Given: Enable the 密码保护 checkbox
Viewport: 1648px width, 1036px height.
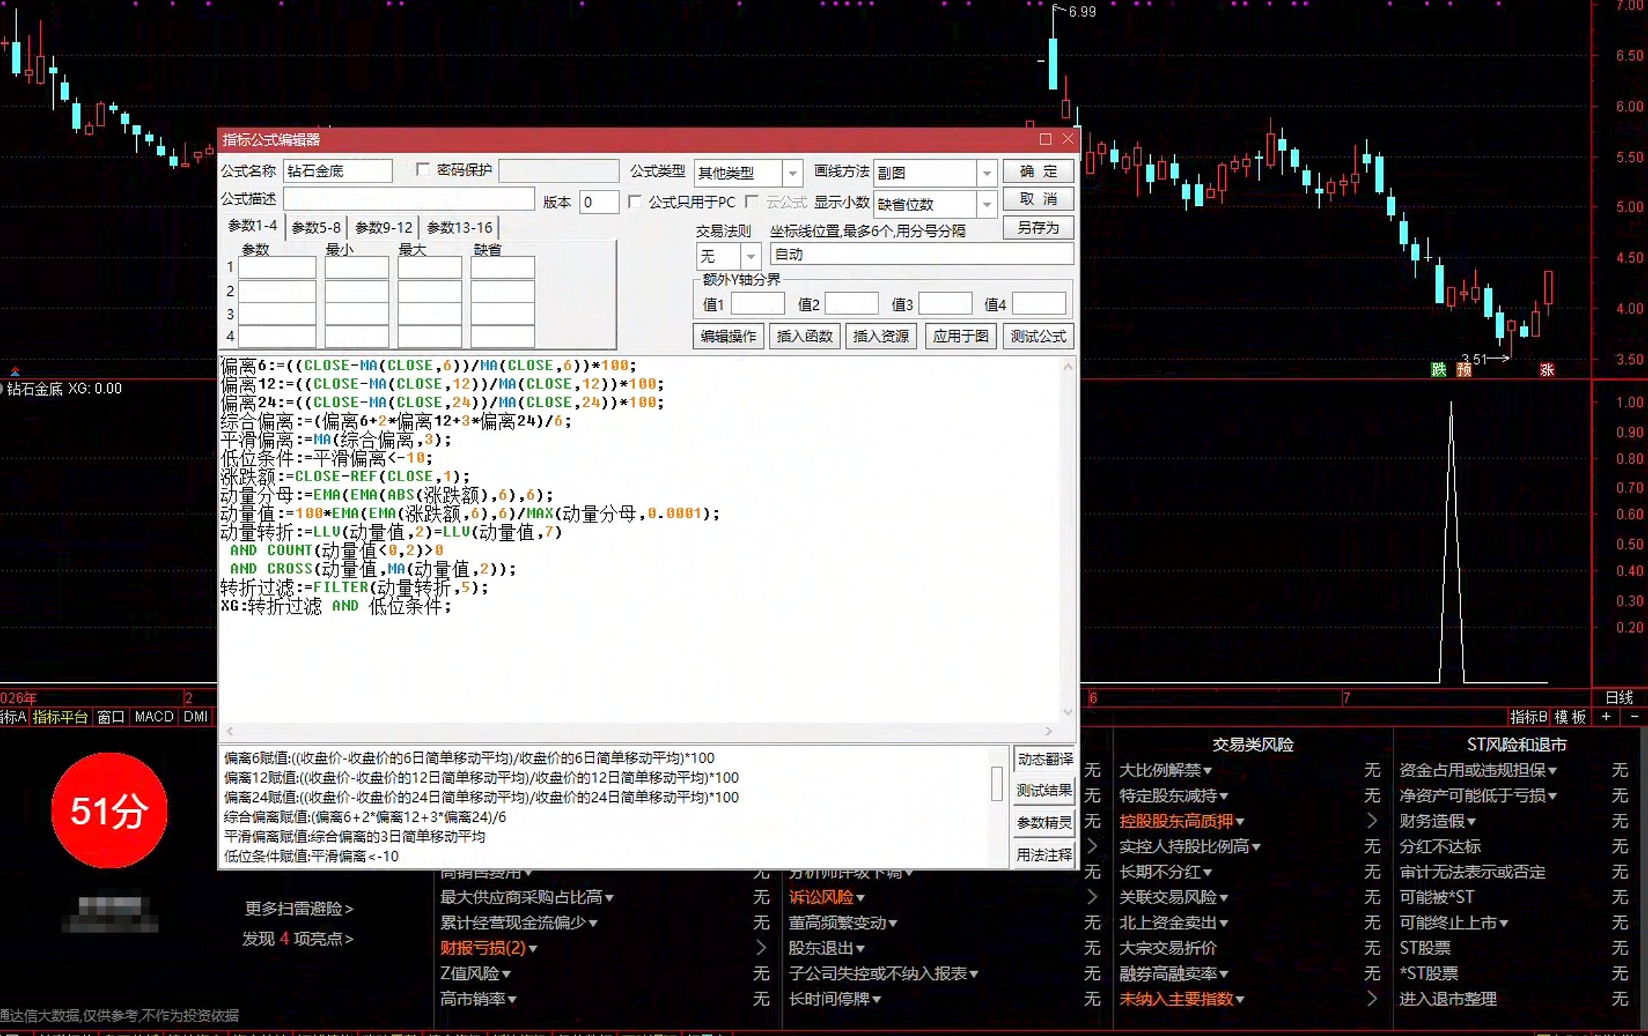Looking at the screenshot, I should click(x=422, y=170).
